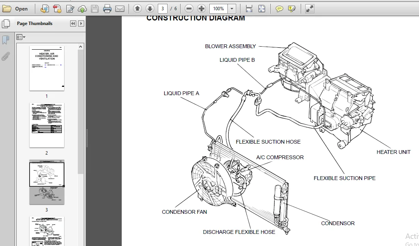This screenshot has width=419, height=246.
Task: Click the upload to cloud icon
Action: [x=82, y=9]
